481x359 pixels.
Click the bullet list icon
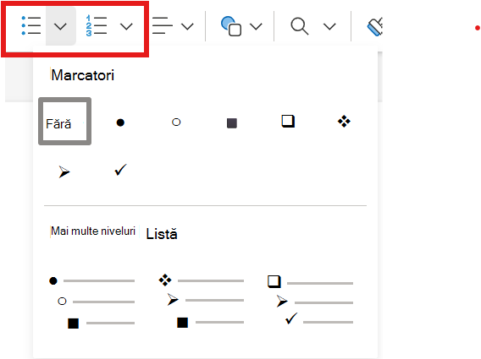click(x=31, y=26)
